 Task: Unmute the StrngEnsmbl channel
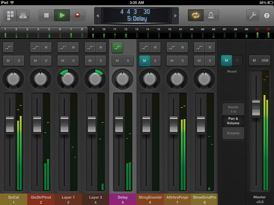pos(145,61)
